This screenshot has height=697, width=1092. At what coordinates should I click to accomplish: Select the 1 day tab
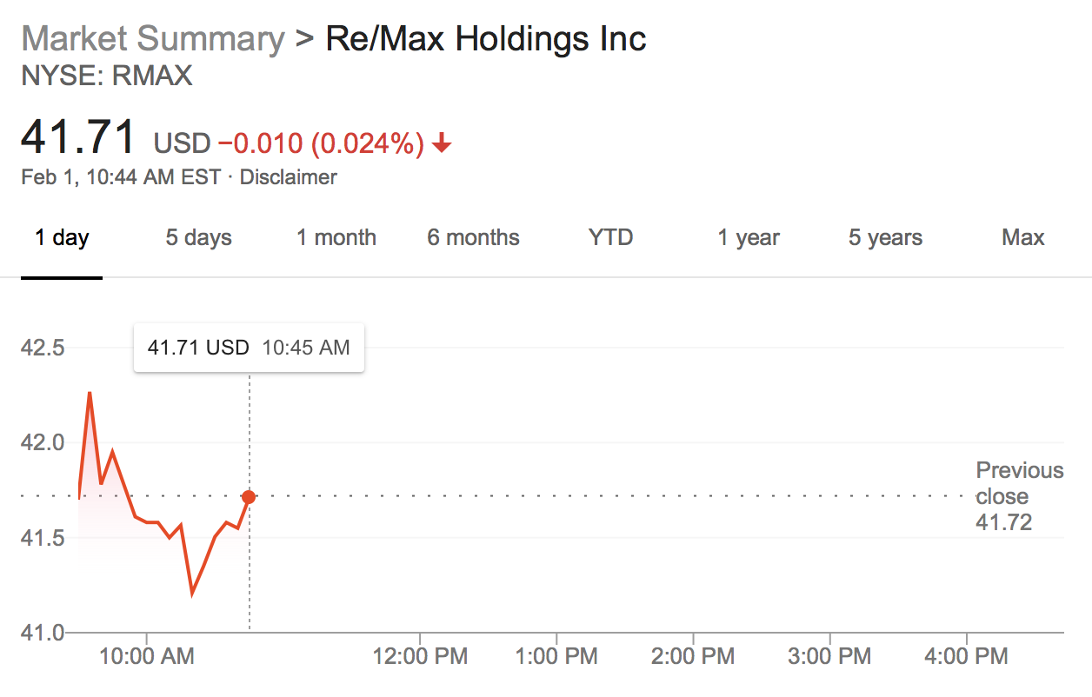click(x=62, y=237)
